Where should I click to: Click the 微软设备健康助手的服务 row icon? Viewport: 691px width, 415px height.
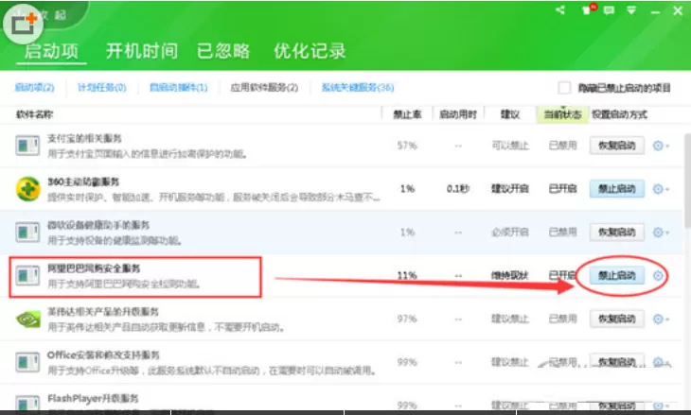27,232
